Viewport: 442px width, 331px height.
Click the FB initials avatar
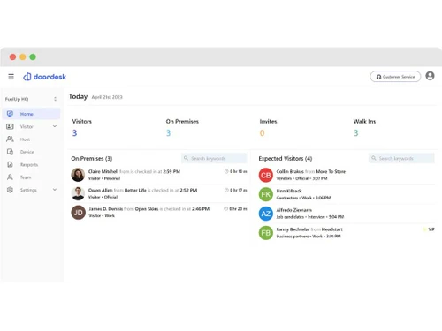266,233
